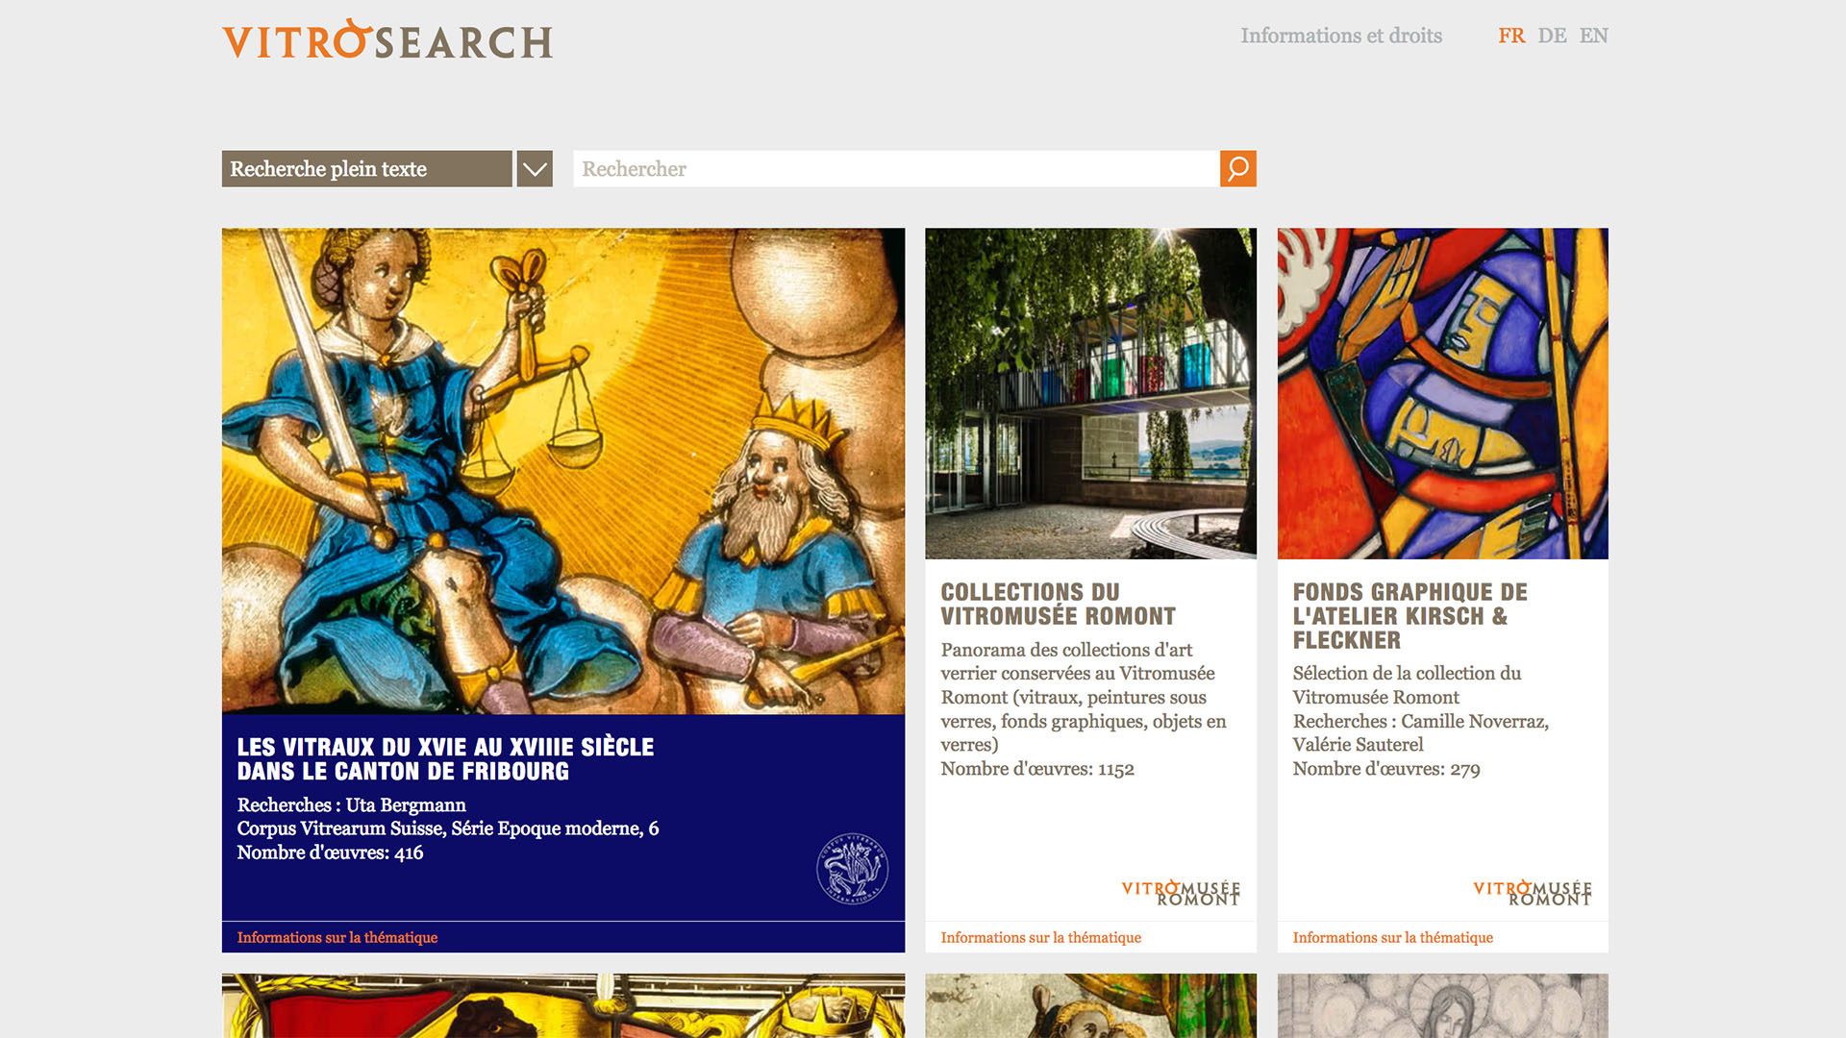Click the bear heraldic glass thumbnail
The height and width of the screenshot is (1038, 1846).
563,1005
